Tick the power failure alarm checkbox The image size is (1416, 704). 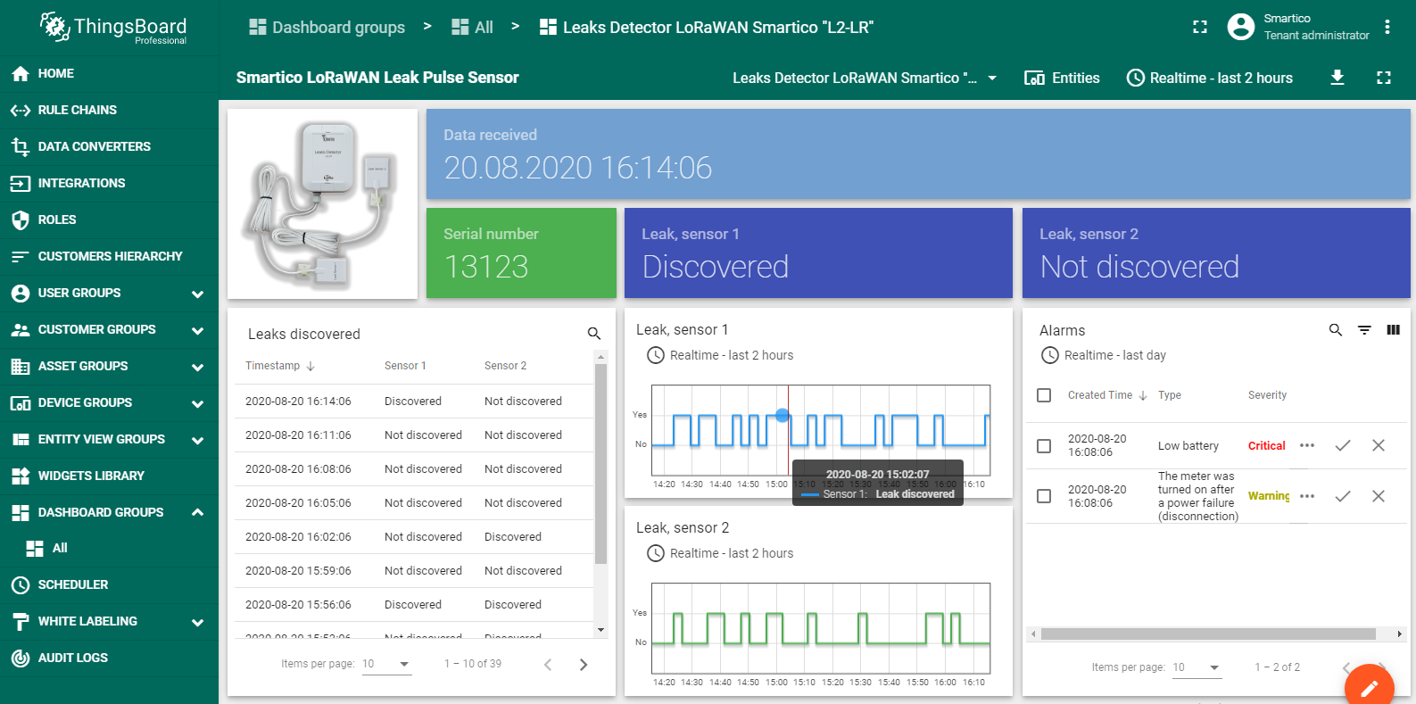point(1044,496)
